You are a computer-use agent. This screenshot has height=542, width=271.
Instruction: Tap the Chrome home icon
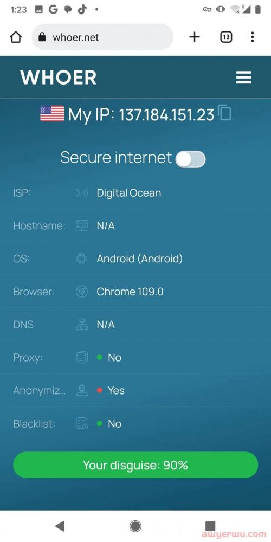click(16, 37)
